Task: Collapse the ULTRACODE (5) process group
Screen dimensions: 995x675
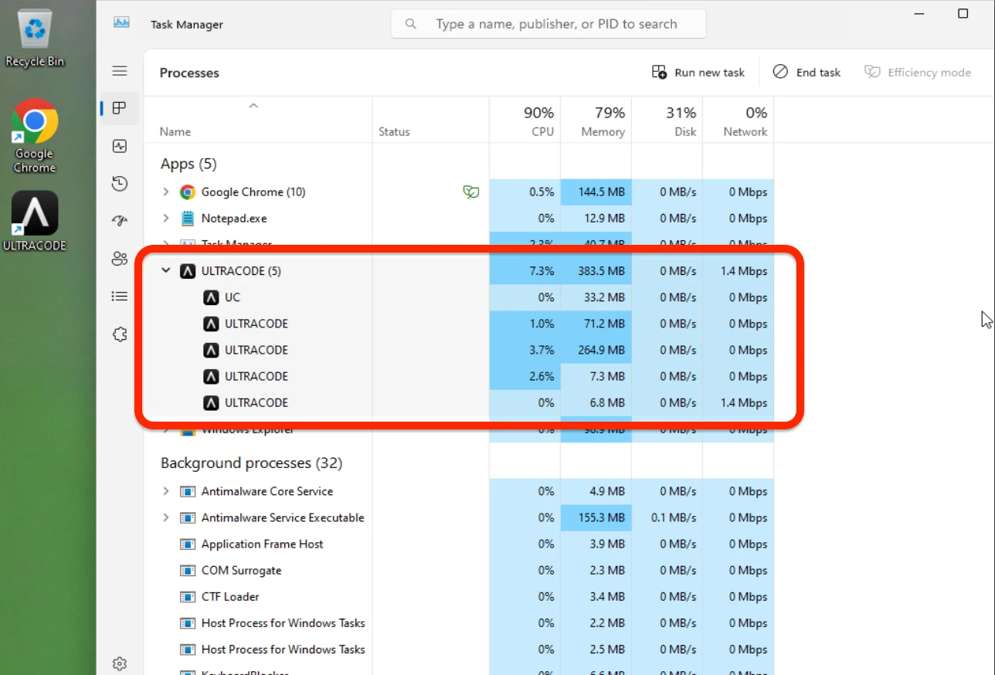Action: pyautogui.click(x=165, y=271)
